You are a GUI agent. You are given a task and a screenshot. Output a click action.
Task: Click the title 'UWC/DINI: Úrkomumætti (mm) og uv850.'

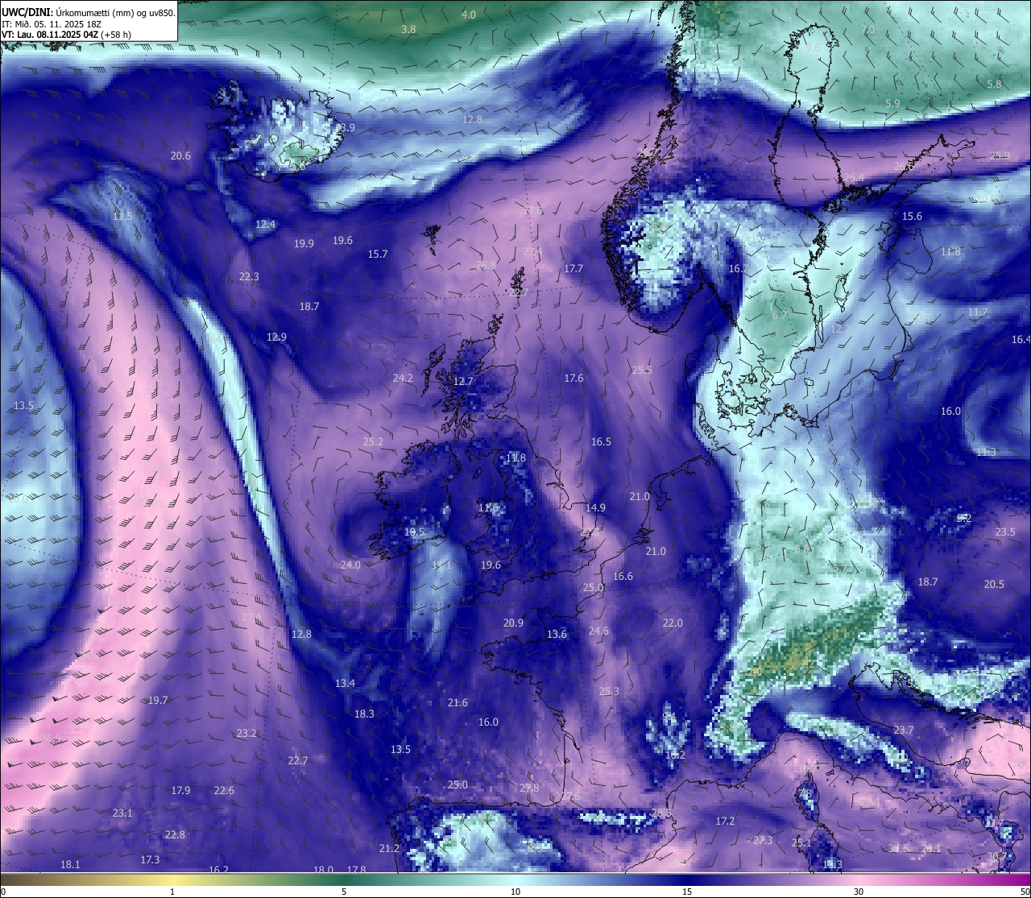(88, 12)
